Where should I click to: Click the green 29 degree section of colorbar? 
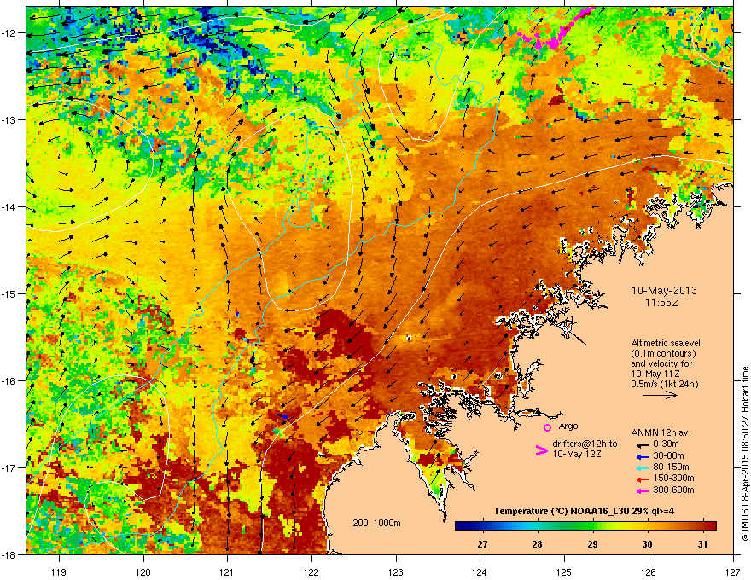point(592,526)
